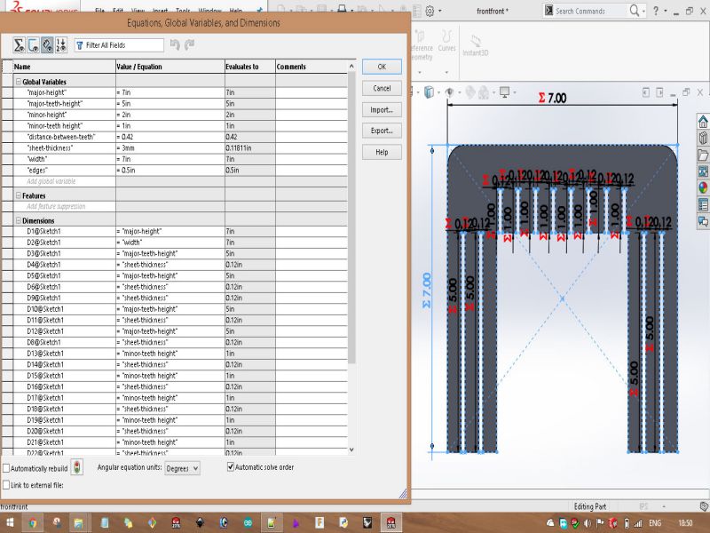Click OK in Equations dialog
The image size is (710, 533).
click(x=382, y=67)
